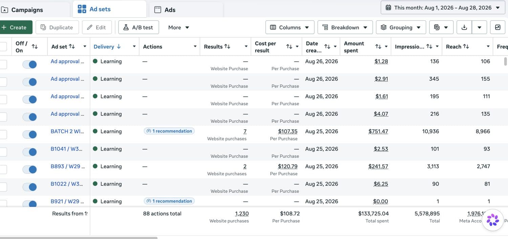This screenshot has width=508, height=239.
Task: Click the 1,230 total results value
Action: point(242,214)
